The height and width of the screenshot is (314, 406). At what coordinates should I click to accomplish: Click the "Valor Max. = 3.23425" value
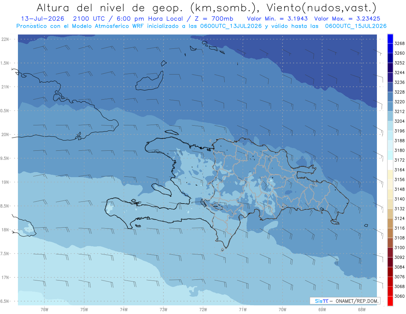pyautogui.click(x=347, y=19)
